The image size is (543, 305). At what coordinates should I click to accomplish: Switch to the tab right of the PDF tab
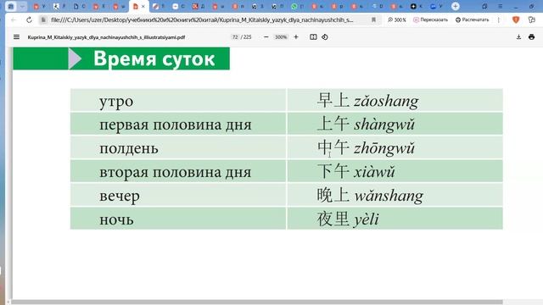point(159,6)
